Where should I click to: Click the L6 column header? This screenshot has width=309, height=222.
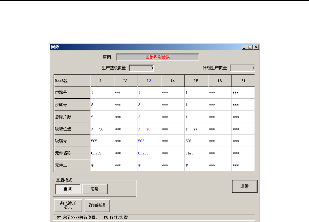[x=220, y=81]
